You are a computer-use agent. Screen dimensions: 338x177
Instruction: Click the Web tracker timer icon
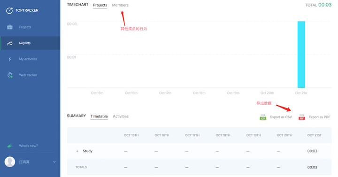coord(10,75)
